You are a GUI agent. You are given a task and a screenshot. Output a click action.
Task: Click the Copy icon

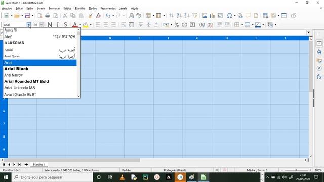[x=73, y=16]
